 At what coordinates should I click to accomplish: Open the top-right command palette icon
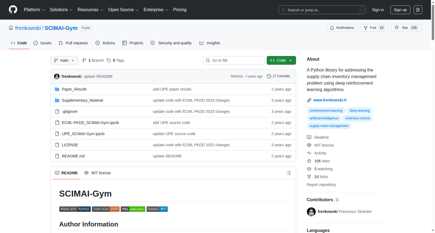(x=418, y=10)
